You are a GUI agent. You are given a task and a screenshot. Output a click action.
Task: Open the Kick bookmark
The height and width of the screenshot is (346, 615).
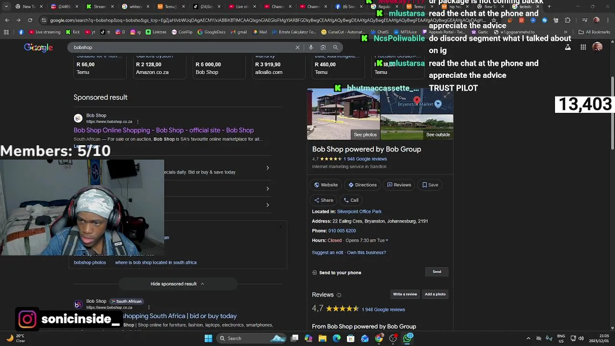73,32
